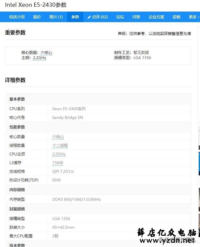Viewport: 200px width, 247px height.
Task: Click the 热设计功耗(TDP) row label
Action: point(24,180)
